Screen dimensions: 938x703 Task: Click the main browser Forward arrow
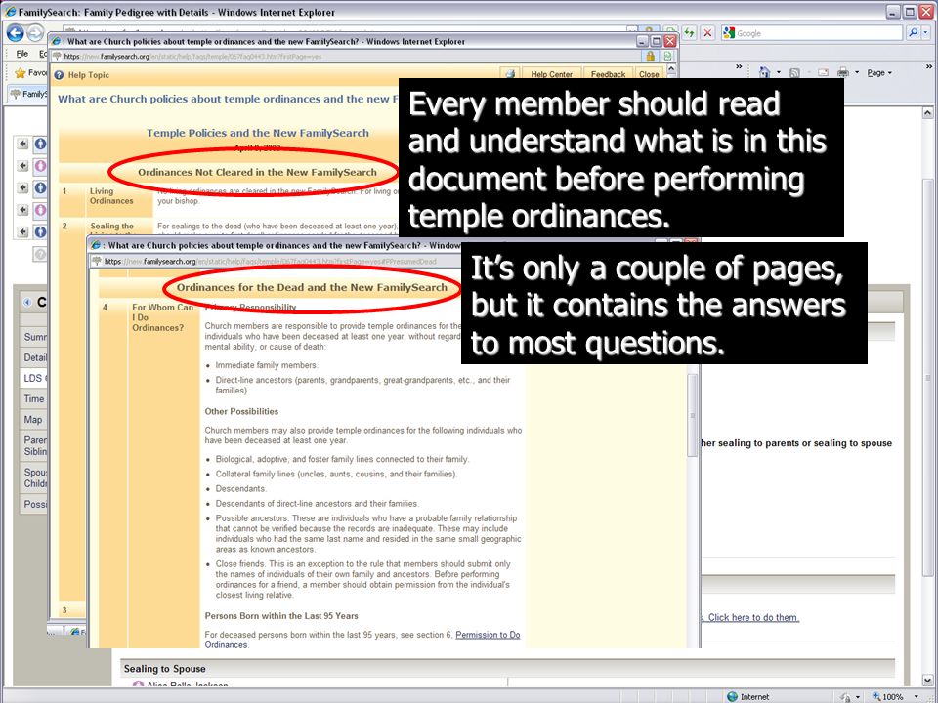pos(36,33)
